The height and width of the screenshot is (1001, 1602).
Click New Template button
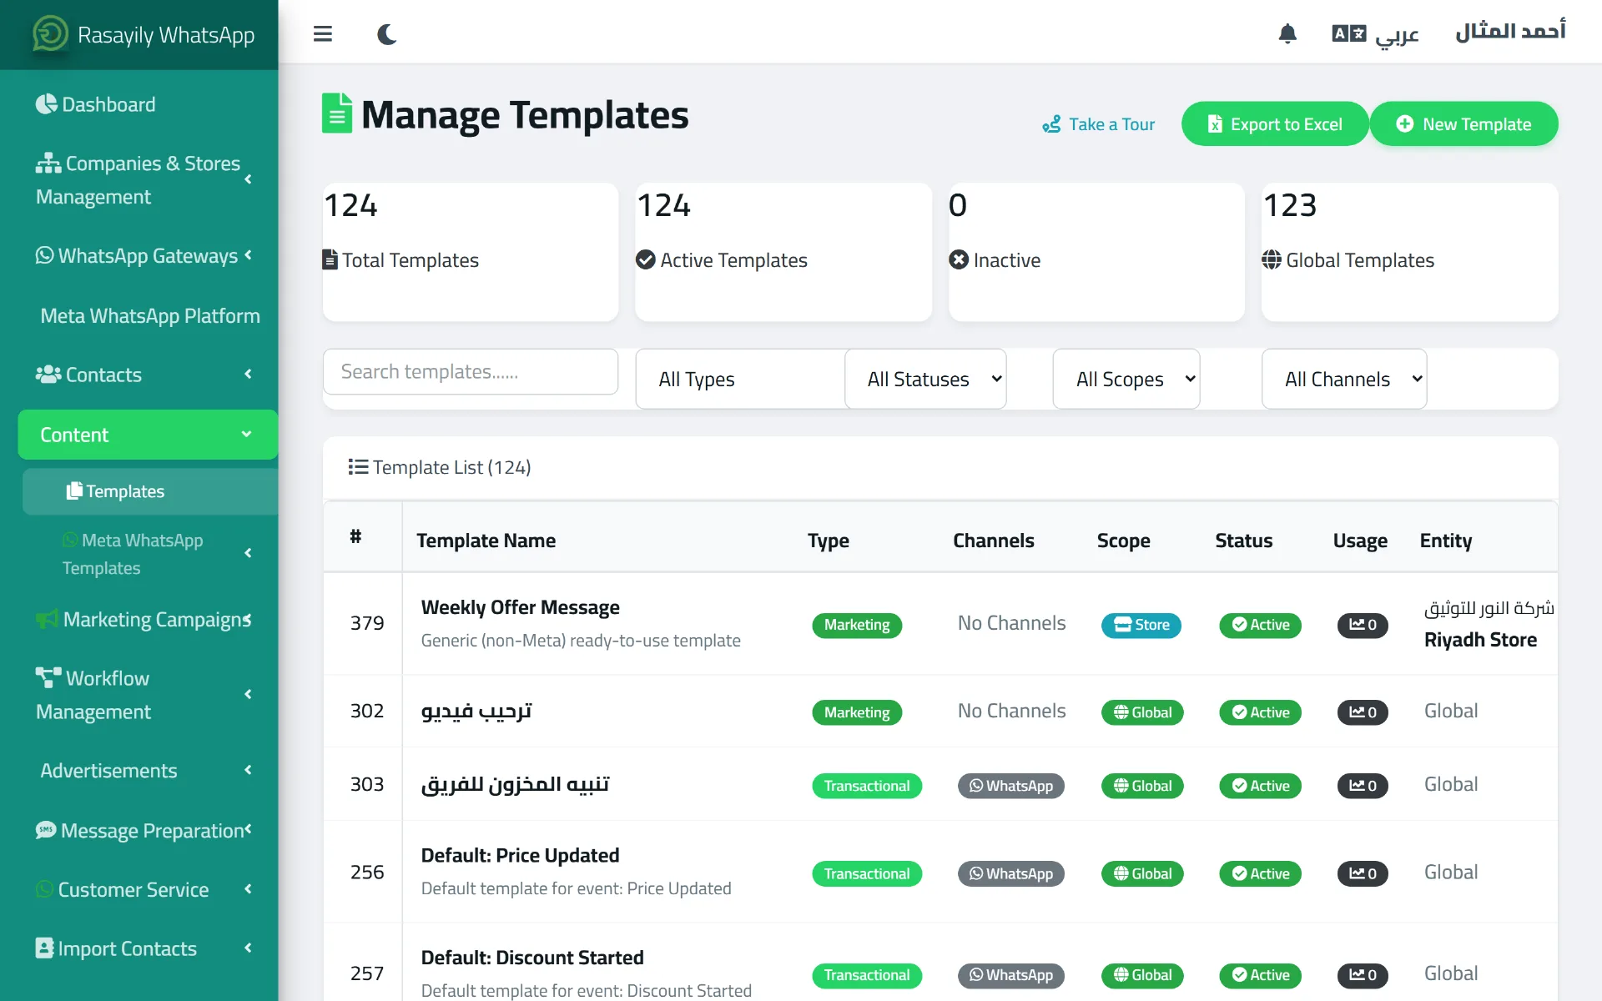(1463, 124)
